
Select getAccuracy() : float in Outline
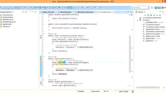153,36
